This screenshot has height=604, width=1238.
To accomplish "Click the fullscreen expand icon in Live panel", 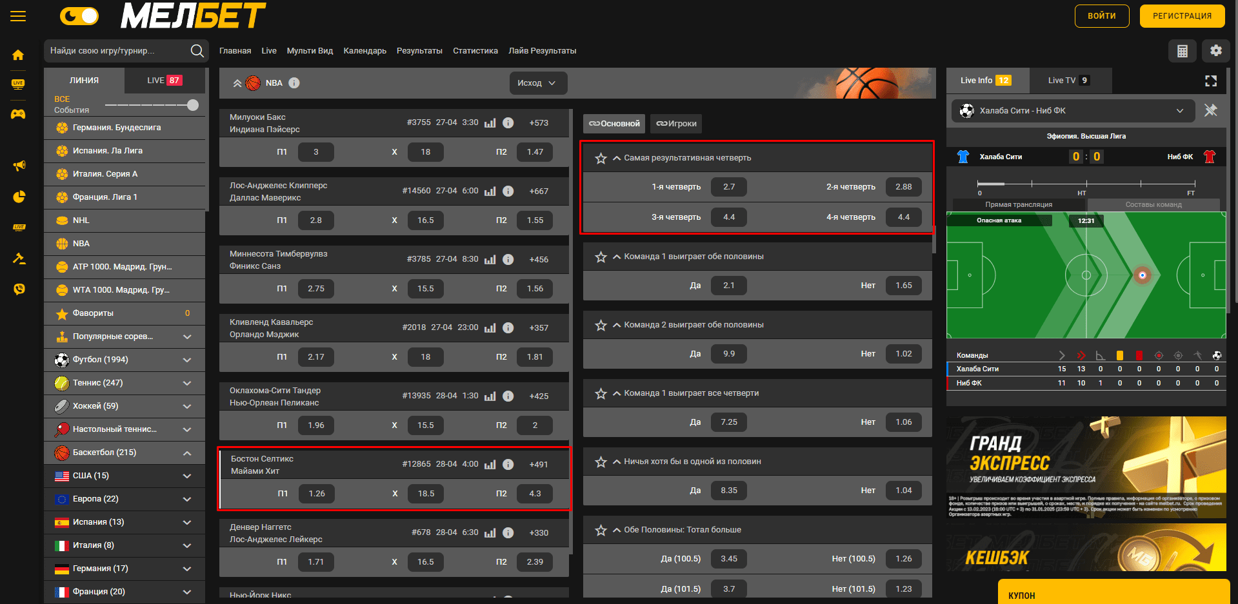I will [x=1211, y=81].
